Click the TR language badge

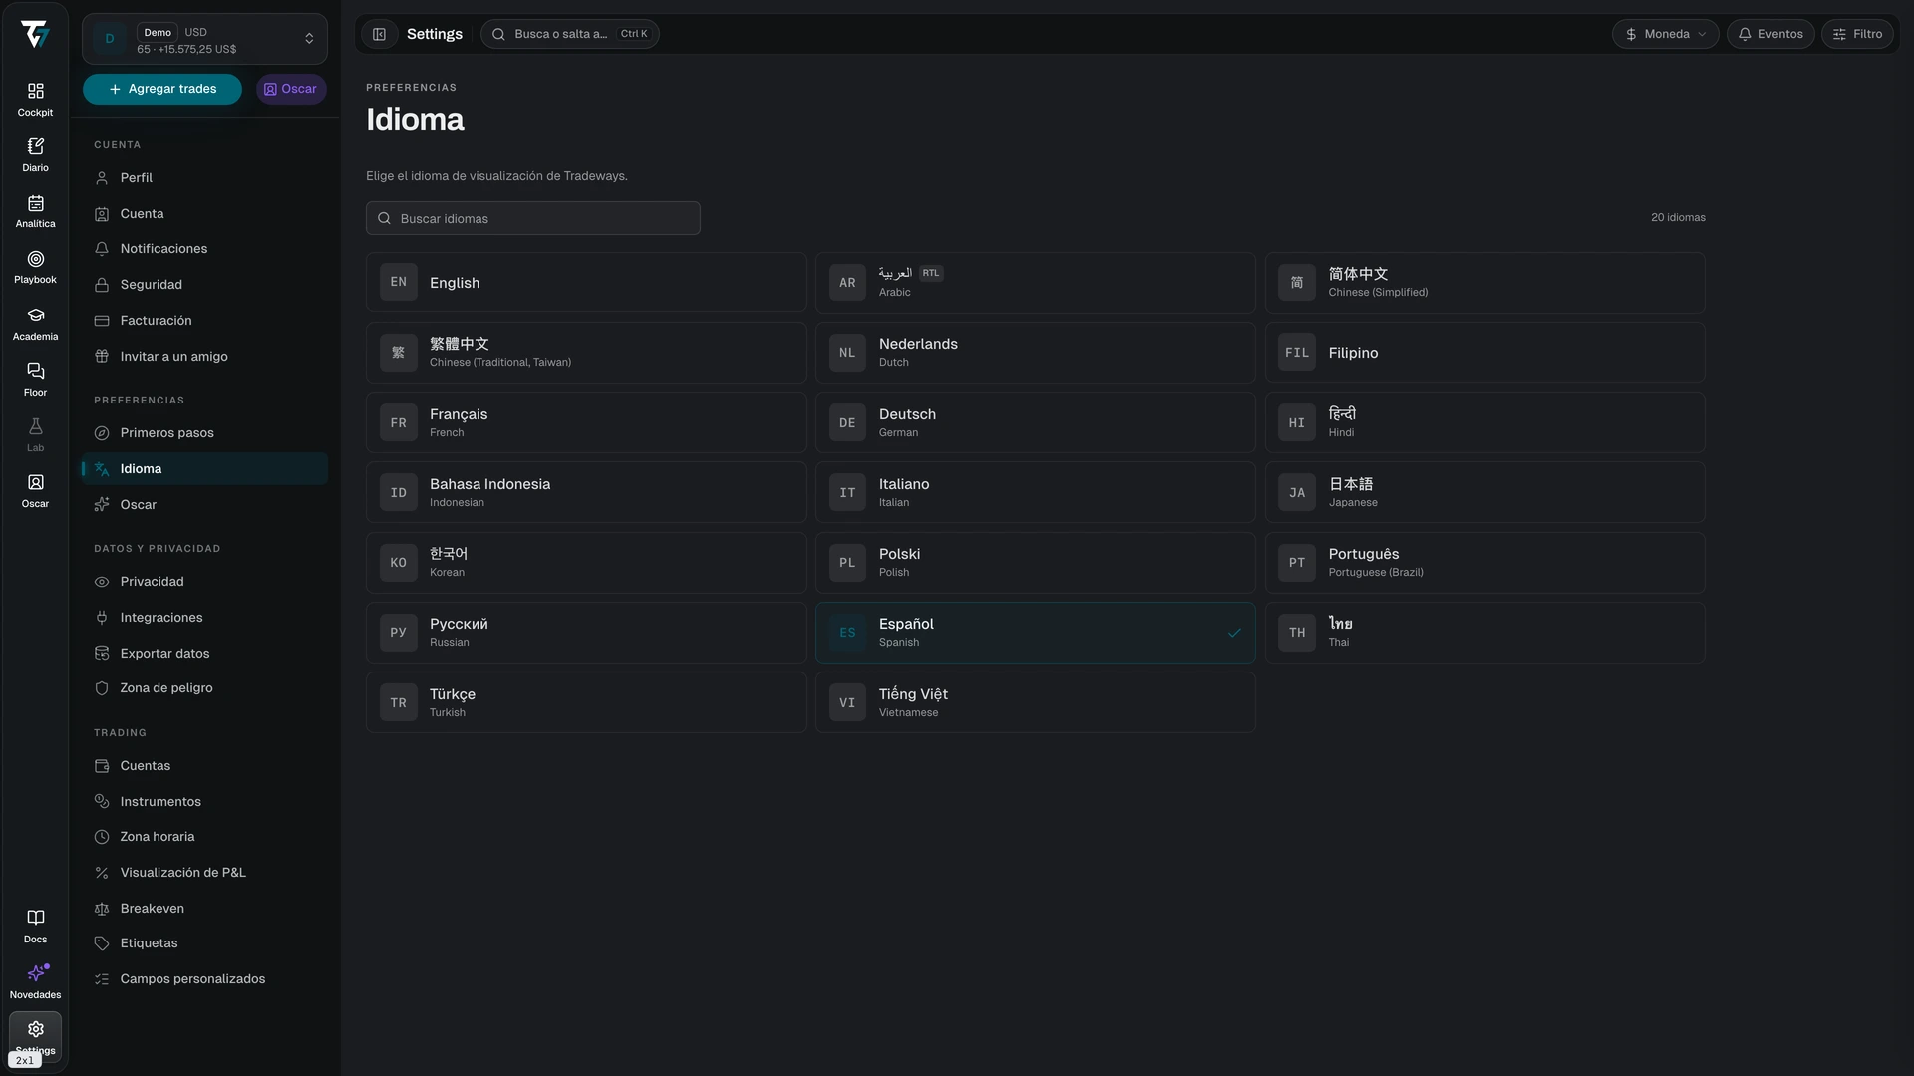pos(398,702)
